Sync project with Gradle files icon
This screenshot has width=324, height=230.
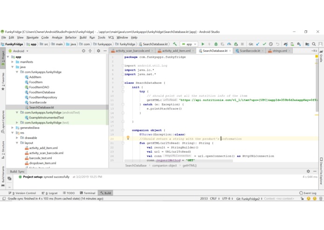pos(286,44)
